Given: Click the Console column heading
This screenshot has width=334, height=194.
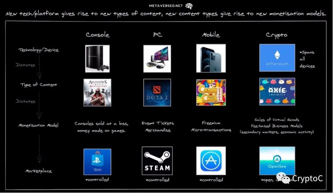Looking at the screenshot, I should (x=97, y=35).
